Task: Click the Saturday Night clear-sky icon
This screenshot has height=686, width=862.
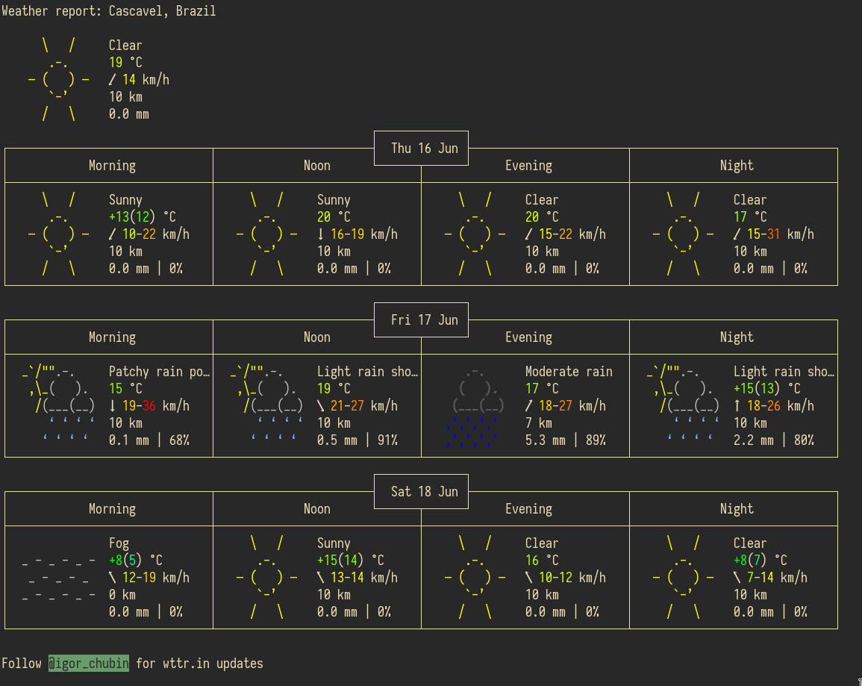Action: point(684,578)
